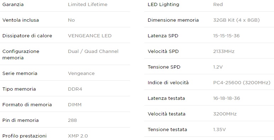Select the 1.35V tested voltage value
The image size is (274, 140).
[219, 129]
